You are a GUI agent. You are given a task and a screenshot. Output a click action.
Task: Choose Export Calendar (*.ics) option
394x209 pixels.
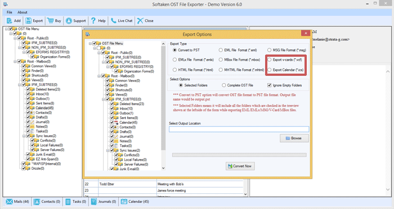[270, 70]
